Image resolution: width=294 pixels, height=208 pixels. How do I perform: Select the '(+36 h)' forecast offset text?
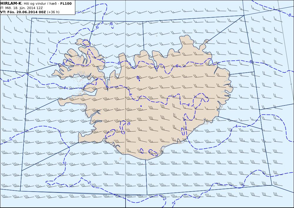coord(53,12)
